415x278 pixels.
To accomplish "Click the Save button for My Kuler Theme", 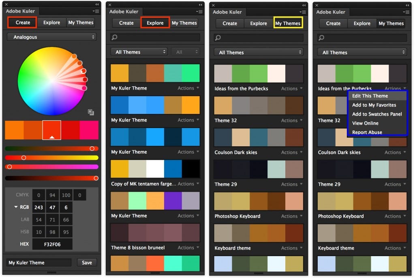I will coord(87,262).
